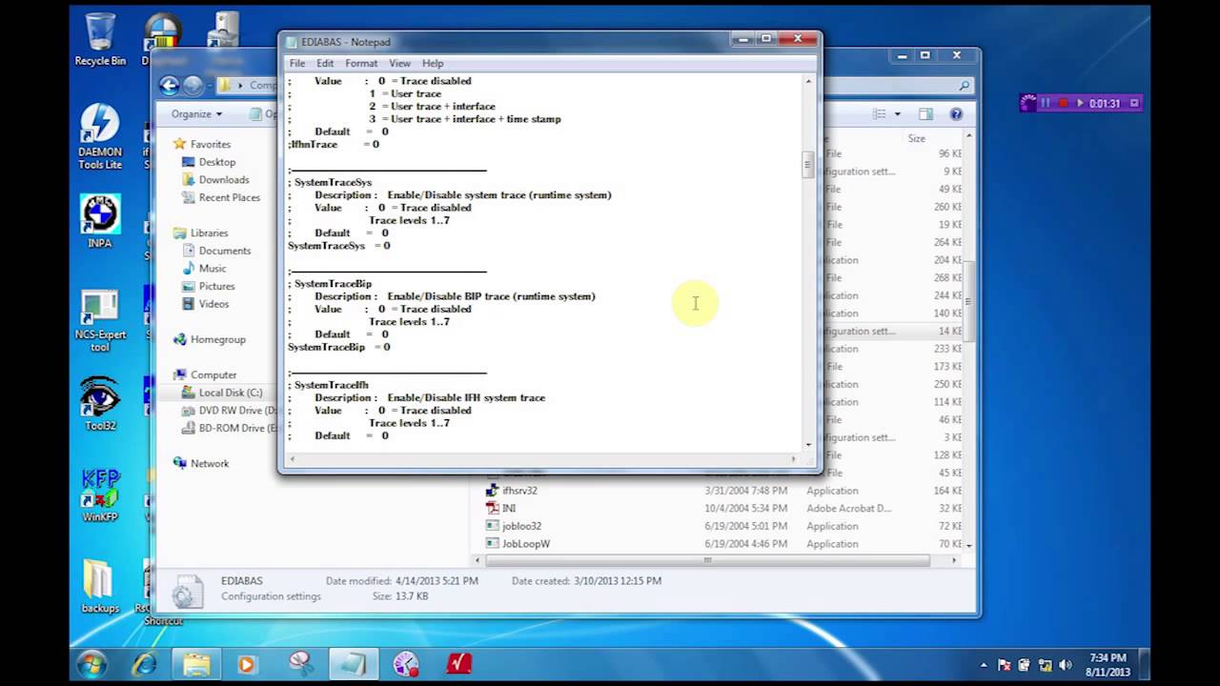Open the Snipping Tool taskbar icon

pyautogui.click(x=300, y=664)
